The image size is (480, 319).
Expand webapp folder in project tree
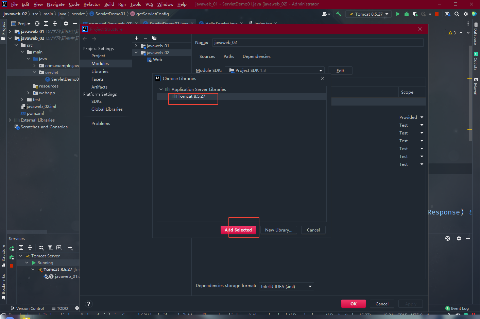[28, 93]
